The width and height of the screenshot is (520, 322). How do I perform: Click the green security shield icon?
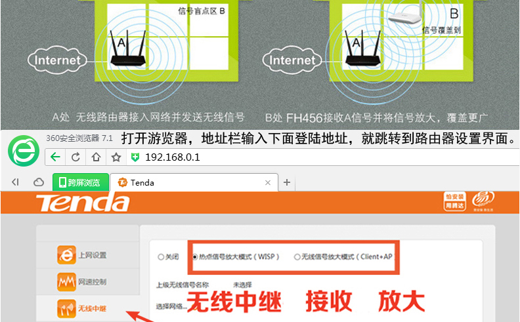tap(135, 157)
